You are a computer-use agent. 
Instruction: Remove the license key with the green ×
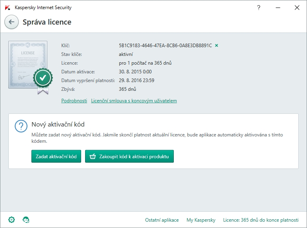point(217,46)
